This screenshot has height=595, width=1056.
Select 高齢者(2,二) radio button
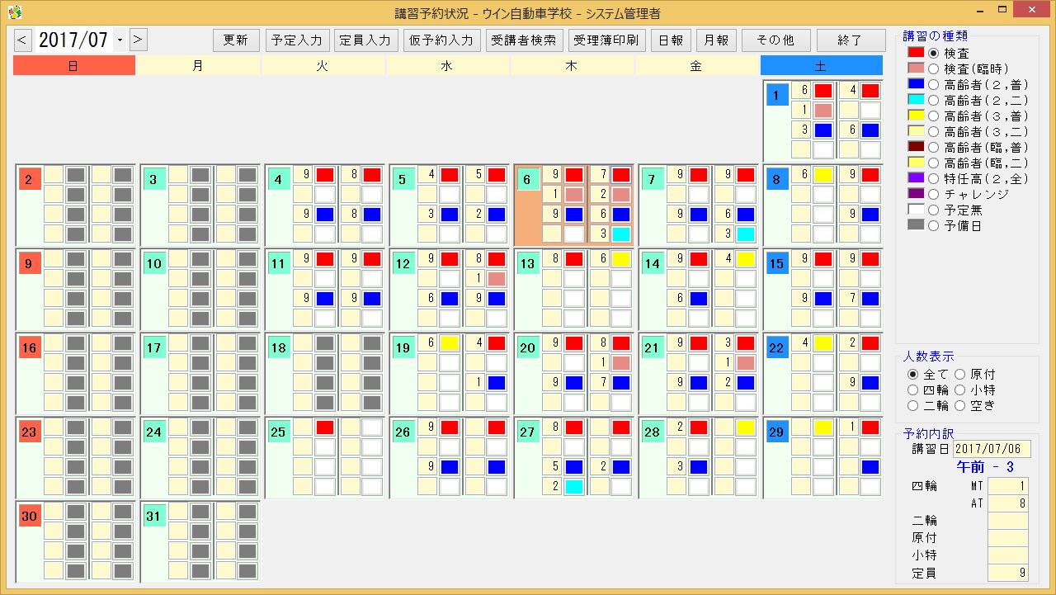(x=934, y=100)
